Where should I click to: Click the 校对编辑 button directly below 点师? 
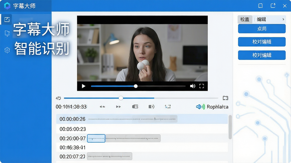pyautogui.click(x=262, y=42)
